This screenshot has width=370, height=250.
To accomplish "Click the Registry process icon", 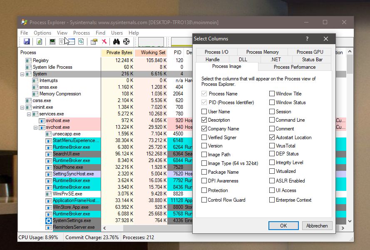I will [29, 60].
